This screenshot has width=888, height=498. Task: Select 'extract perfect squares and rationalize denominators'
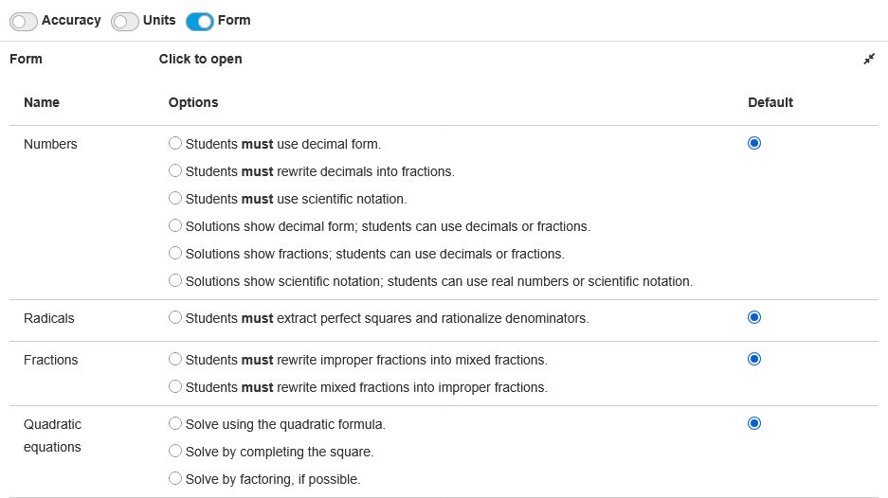174,318
